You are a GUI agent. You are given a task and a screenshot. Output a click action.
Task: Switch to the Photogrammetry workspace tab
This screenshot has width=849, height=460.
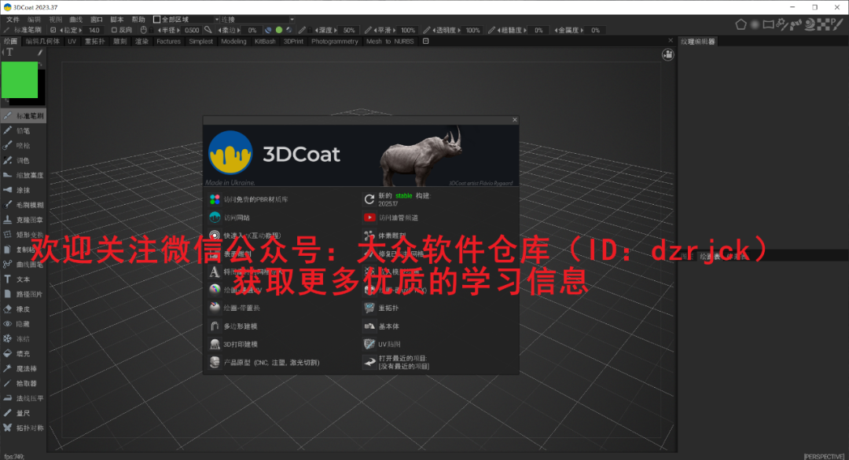point(335,41)
